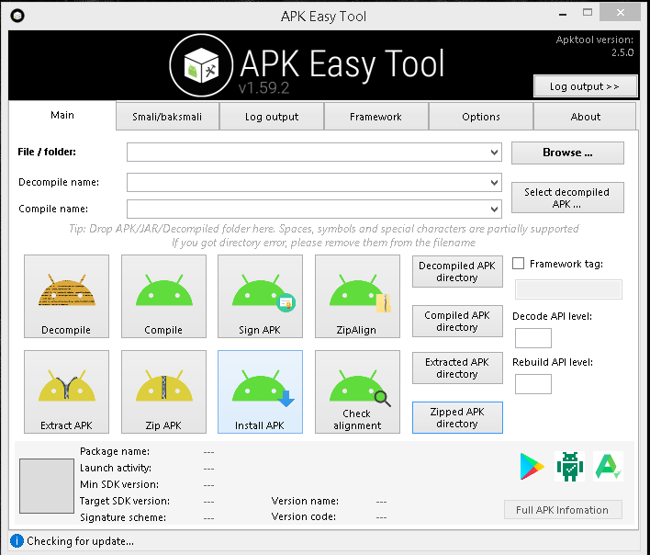This screenshot has width=650, height=555.
Task: Click the Full APK Infomation button
Action: coord(563,510)
